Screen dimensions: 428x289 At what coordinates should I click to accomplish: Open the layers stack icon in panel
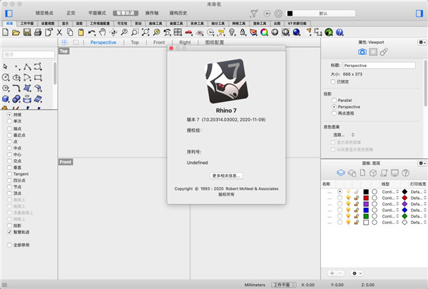point(341,172)
